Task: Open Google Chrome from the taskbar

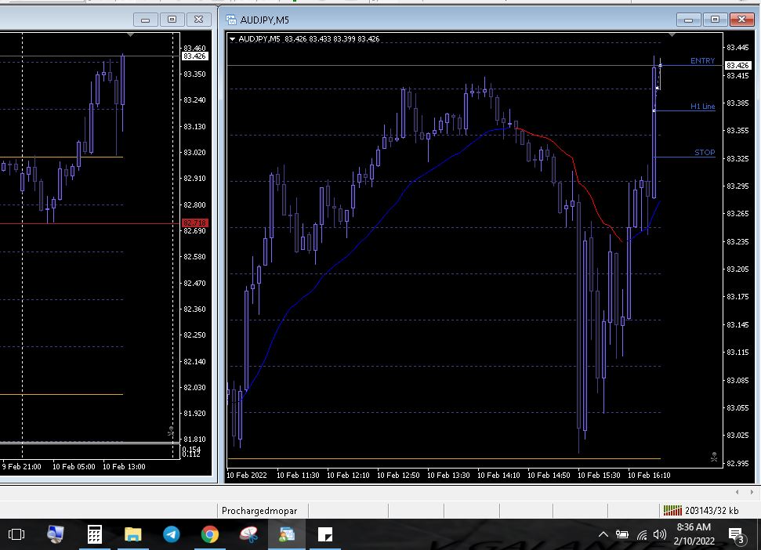Action: tap(210, 534)
